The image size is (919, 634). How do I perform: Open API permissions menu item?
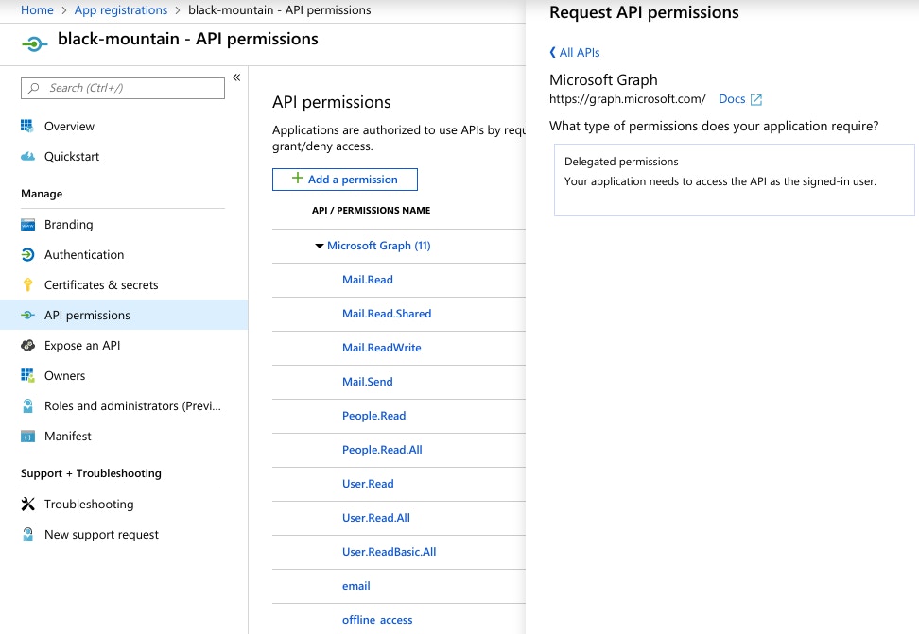click(87, 315)
